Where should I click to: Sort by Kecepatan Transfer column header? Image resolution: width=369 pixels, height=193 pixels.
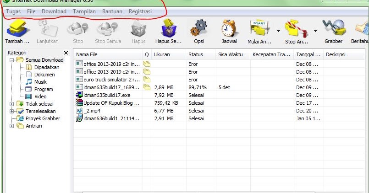(x=272, y=54)
